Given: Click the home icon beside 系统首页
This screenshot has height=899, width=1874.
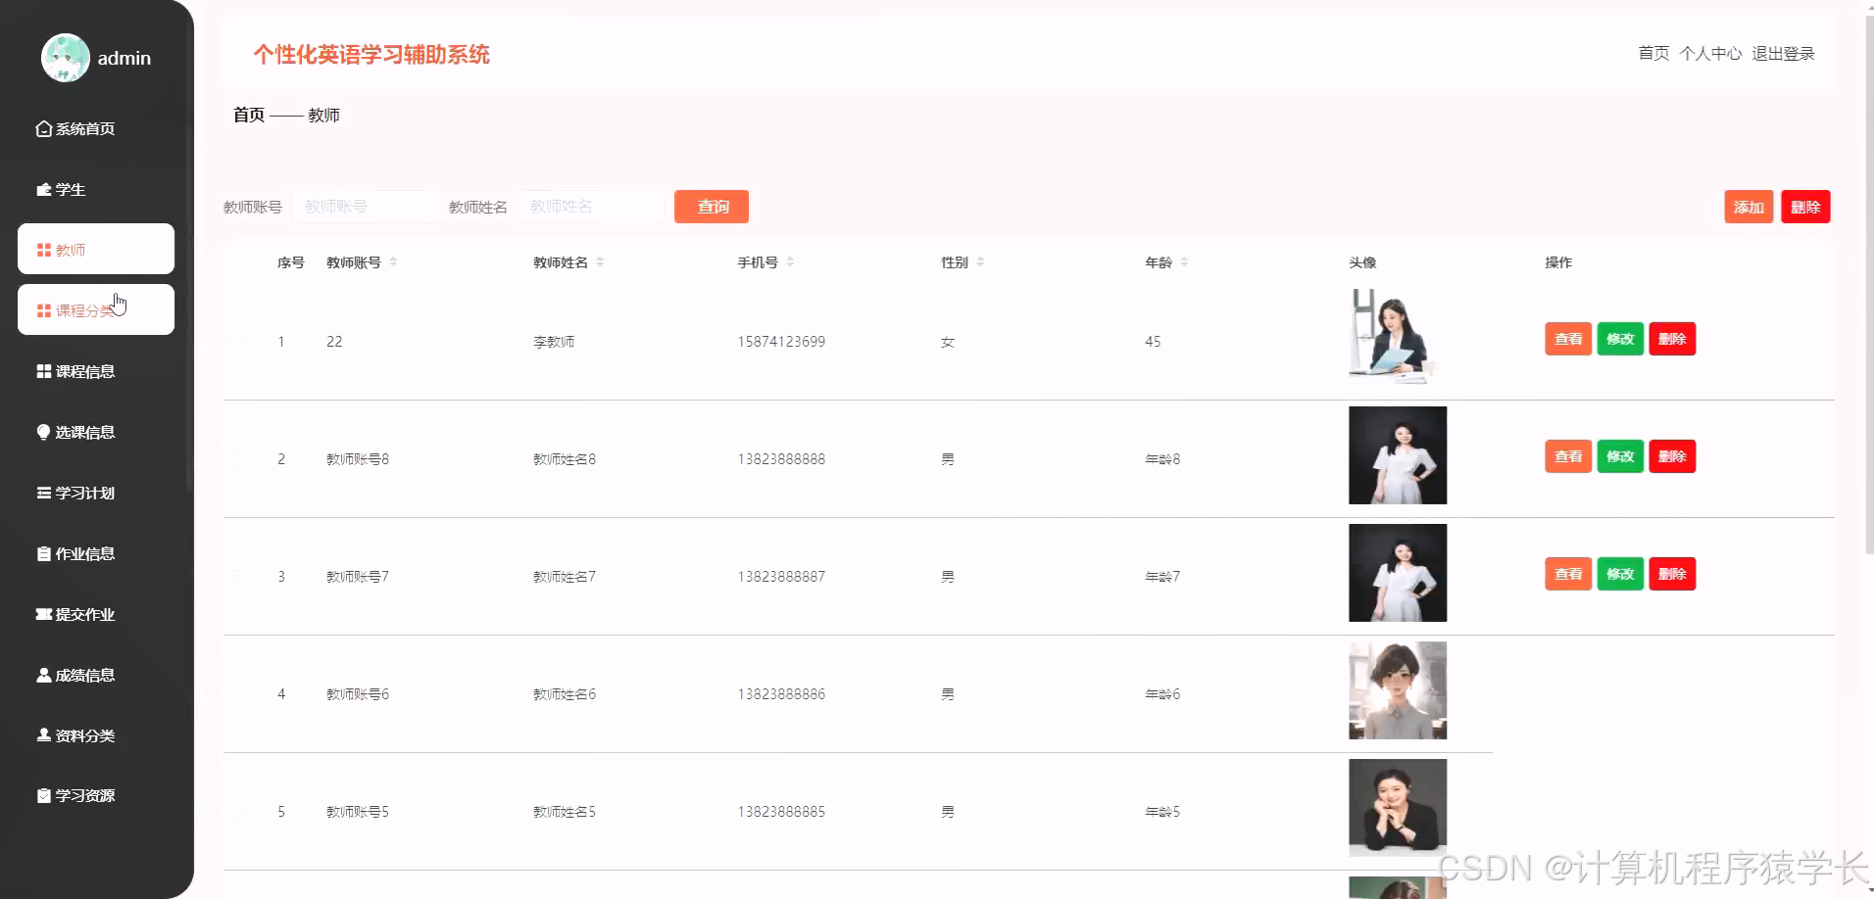Looking at the screenshot, I should pos(43,128).
